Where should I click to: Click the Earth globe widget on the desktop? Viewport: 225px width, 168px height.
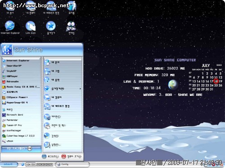coord(173,85)
